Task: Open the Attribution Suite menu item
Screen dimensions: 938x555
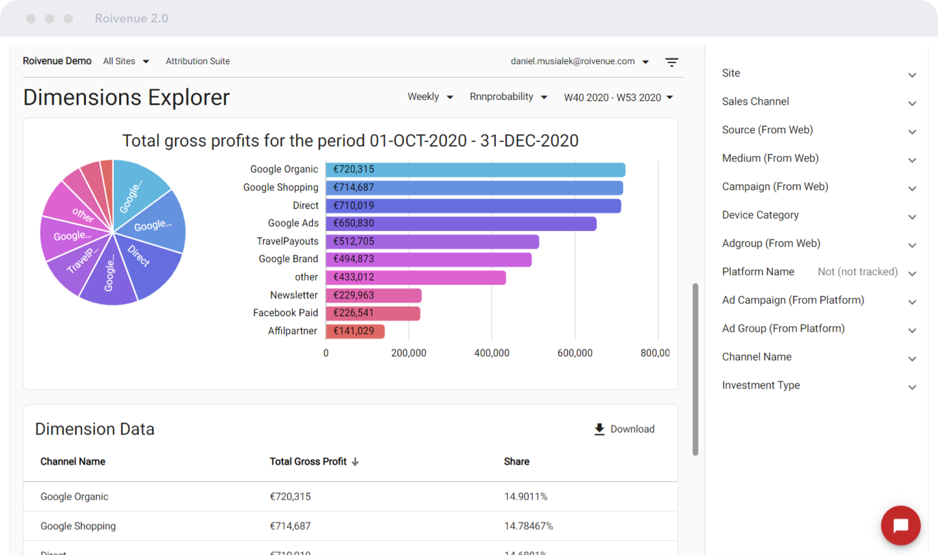Action: (197, 61)
